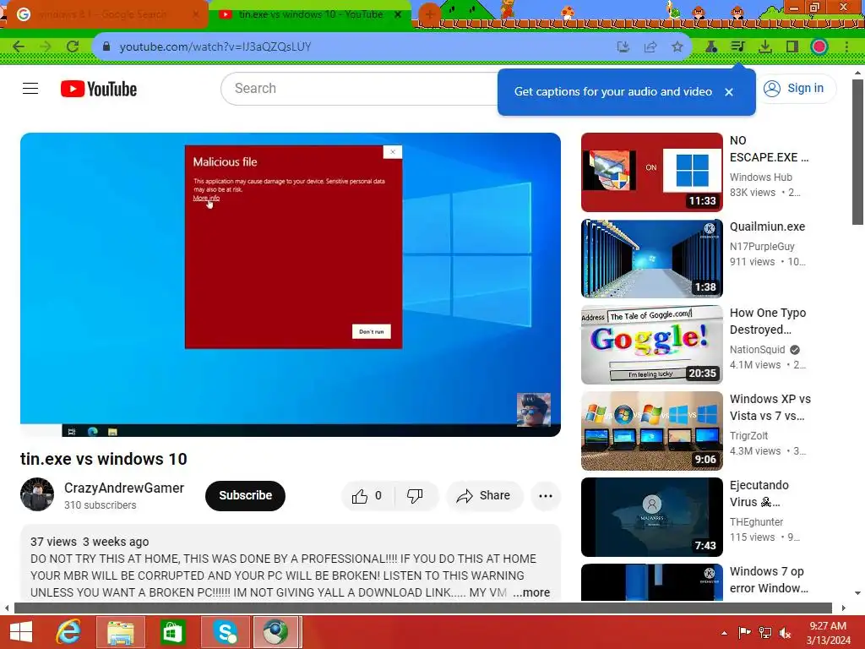Image resolution: width=865 pixels, height=649 pixels.
Task: Open Skype from taskbar
Action: pos(225,632)
